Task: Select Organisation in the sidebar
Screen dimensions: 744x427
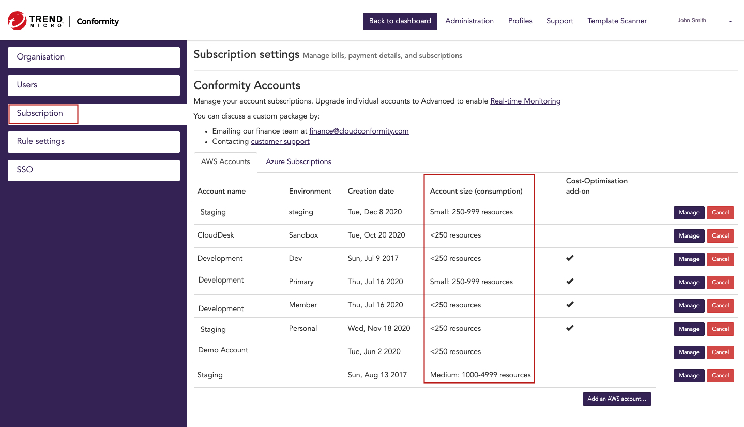Action: (94, 57)
